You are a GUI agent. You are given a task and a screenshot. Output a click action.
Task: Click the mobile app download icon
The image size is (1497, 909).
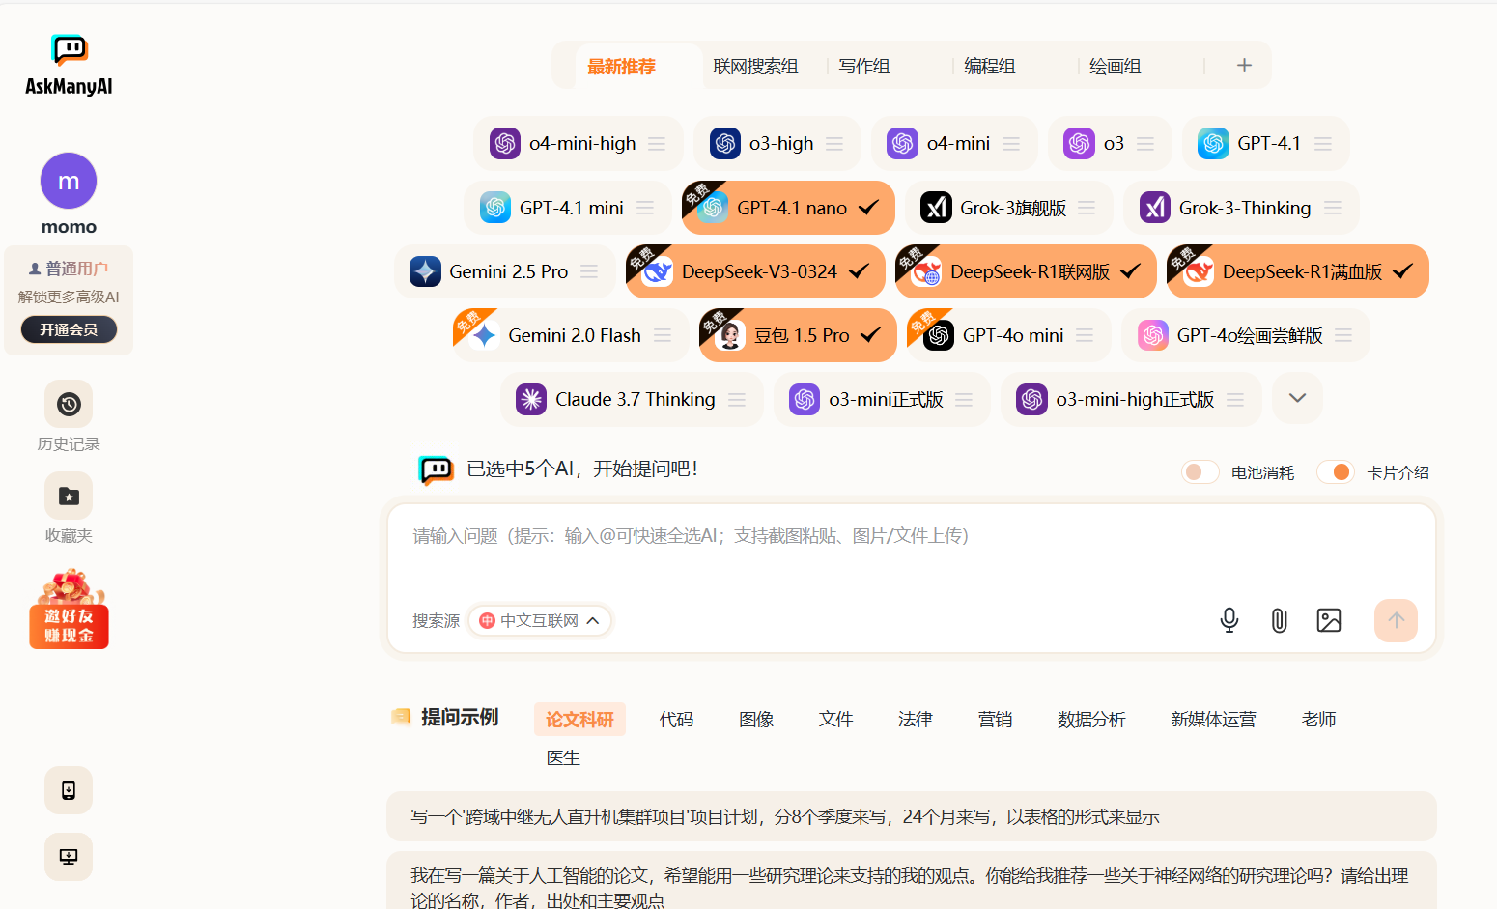click(69, 790)
